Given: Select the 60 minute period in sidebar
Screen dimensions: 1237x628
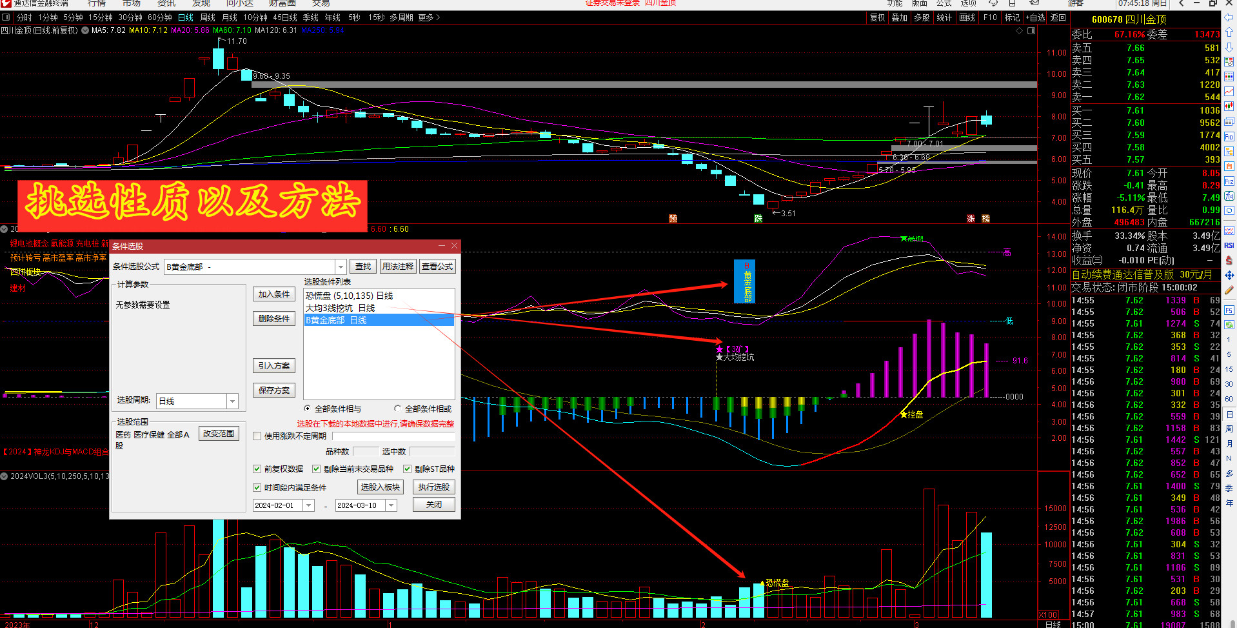Looking at the screenshot, I should pos(1229,399).
